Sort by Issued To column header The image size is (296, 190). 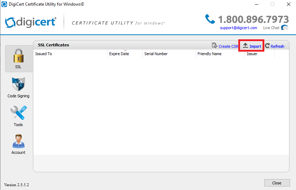pyautogui.click(x=70, y=54)
